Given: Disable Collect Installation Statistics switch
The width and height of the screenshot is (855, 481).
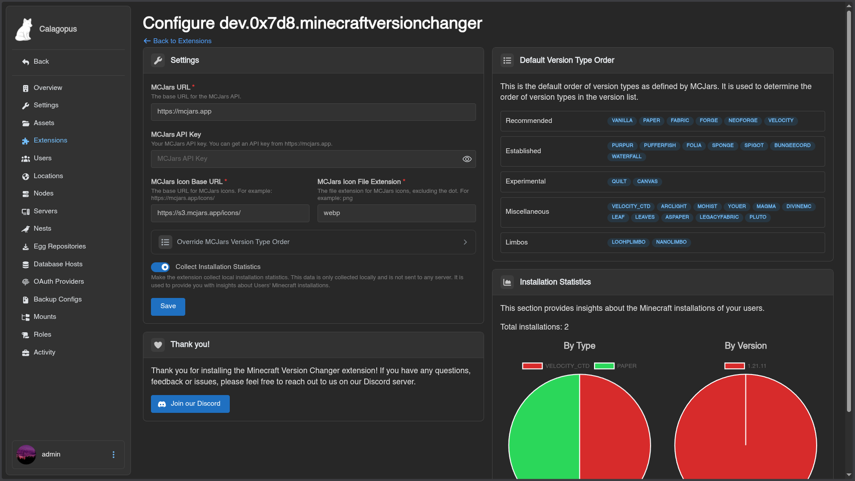Looking at the screenshot, I should (160, 267).
